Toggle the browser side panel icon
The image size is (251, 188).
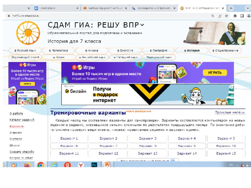coord(242,16)
